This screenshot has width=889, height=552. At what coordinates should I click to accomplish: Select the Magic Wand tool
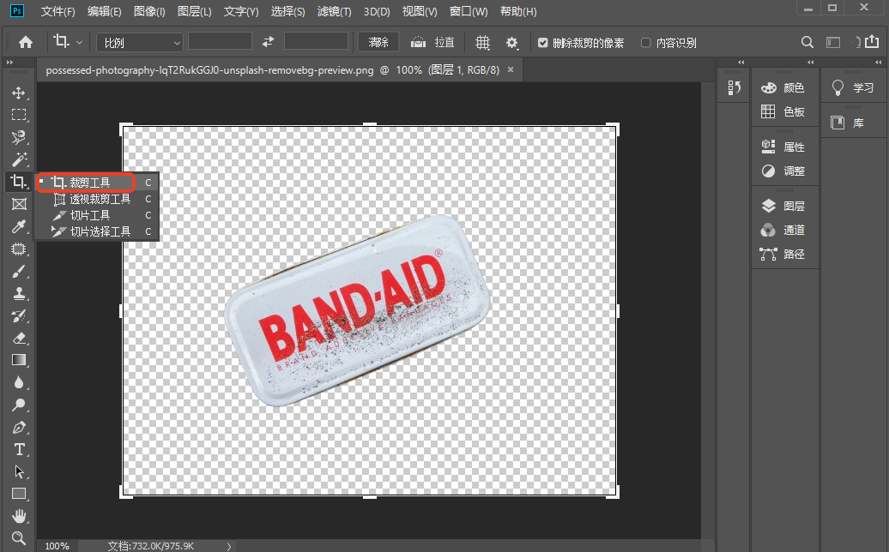click(19, 159)
